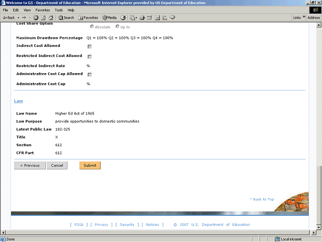Click the Research toolbar icon

(165, 18)
